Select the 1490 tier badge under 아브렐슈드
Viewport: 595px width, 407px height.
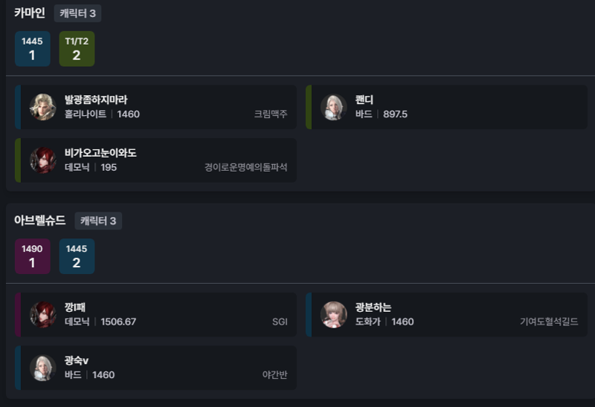tap(32, 256)
